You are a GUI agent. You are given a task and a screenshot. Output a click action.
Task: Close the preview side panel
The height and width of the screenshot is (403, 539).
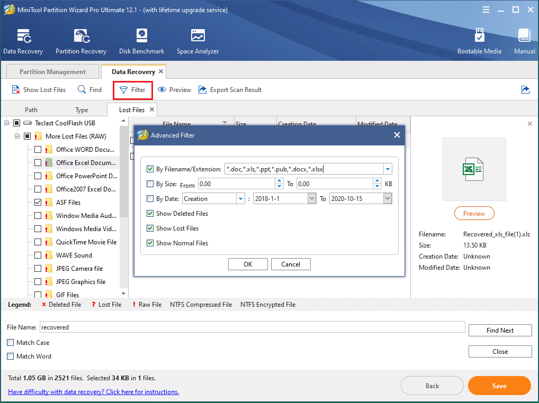529,124
